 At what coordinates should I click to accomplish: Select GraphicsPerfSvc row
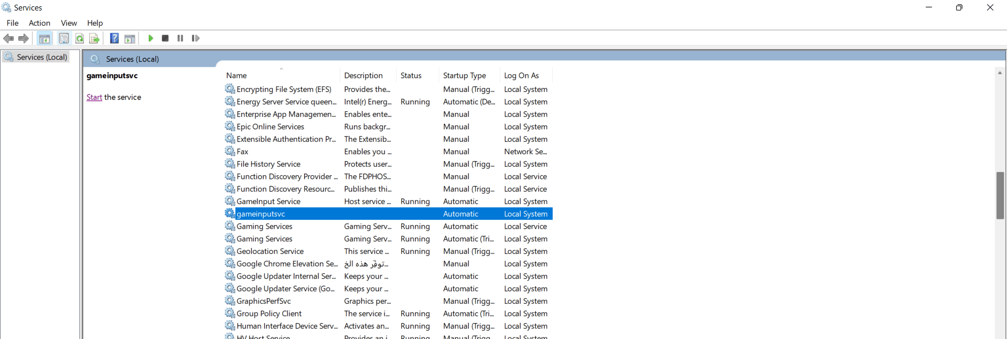tap(388, 301)
